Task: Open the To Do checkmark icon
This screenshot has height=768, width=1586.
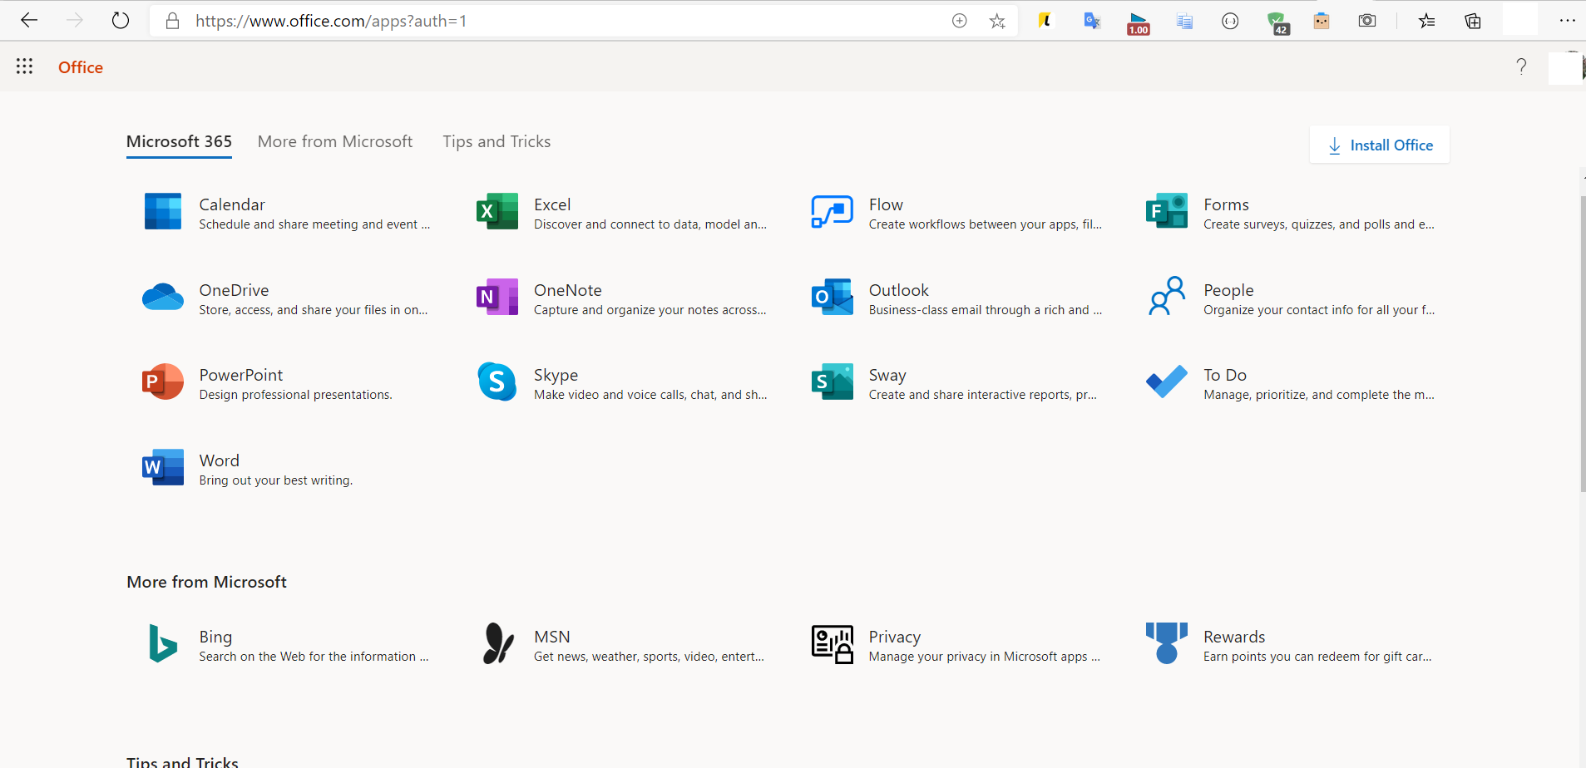Action: click(1167, 382)
